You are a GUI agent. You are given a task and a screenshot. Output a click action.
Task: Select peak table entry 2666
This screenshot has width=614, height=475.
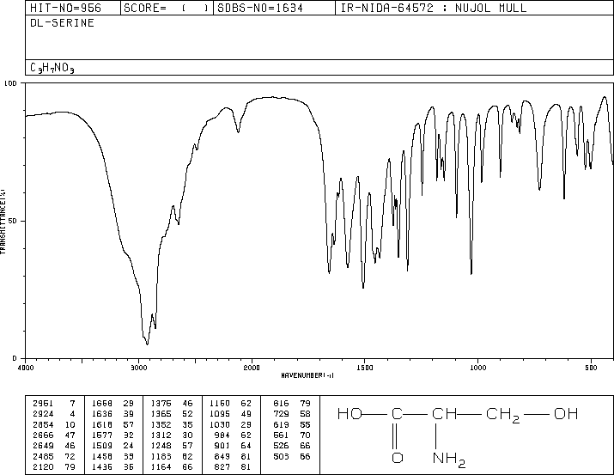click(53, 435)
